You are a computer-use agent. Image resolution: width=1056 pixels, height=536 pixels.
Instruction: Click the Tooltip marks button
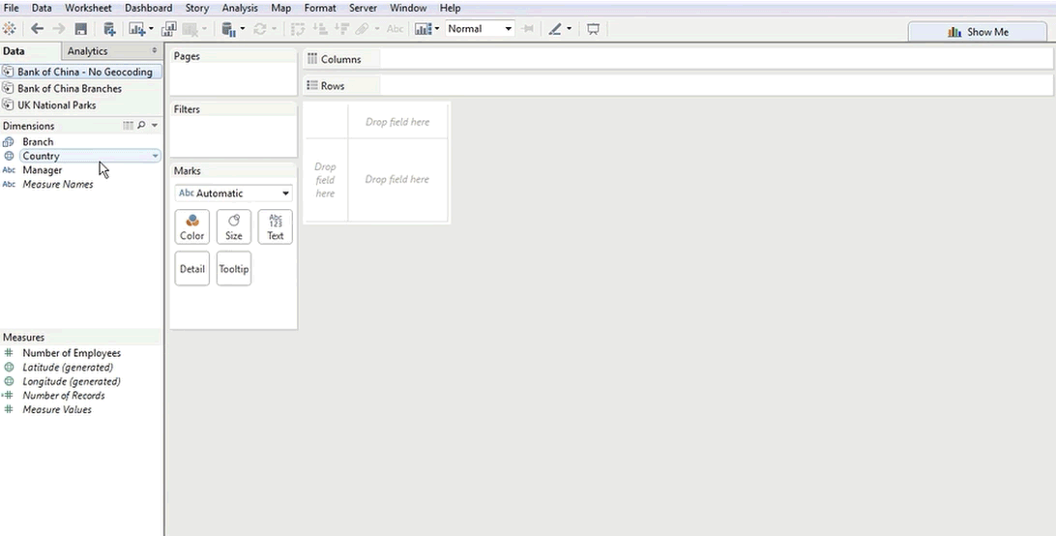pyautogui.click(x=233, y=269)
